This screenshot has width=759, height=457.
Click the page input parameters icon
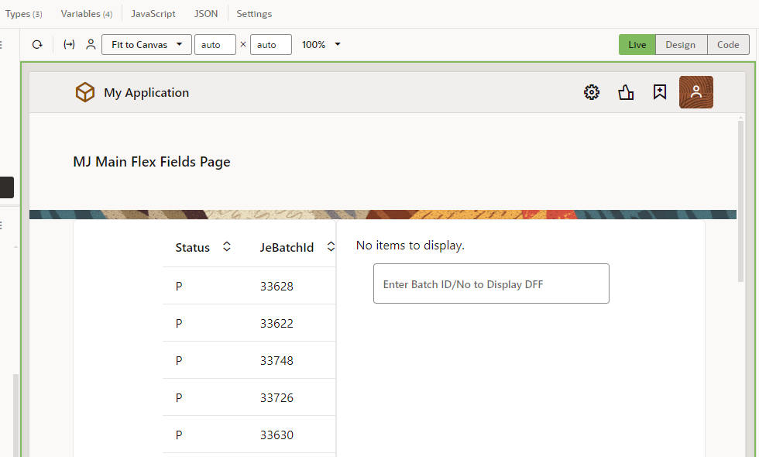[x=69, y=45]
